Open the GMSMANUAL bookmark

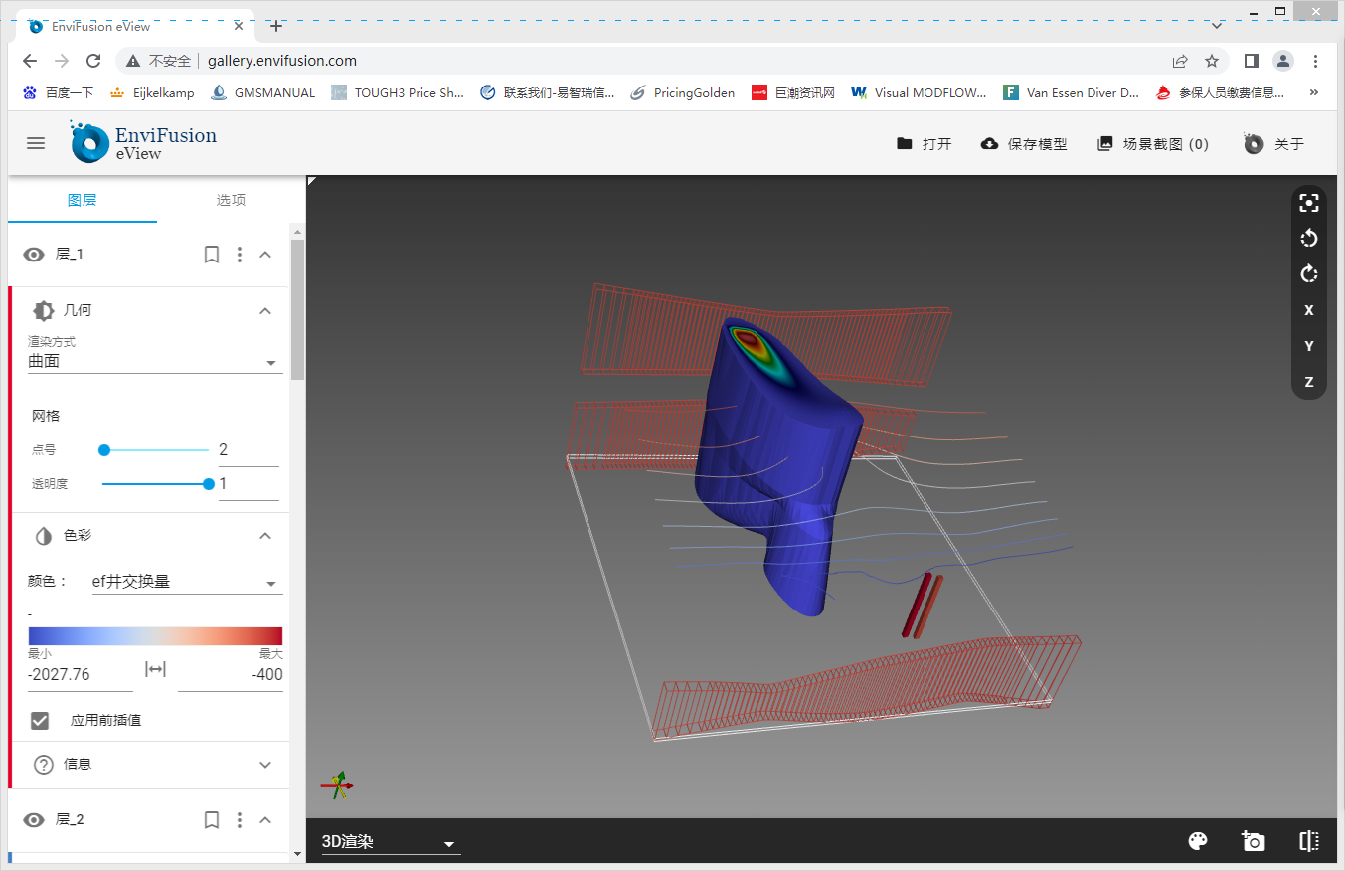pos(262,92)
